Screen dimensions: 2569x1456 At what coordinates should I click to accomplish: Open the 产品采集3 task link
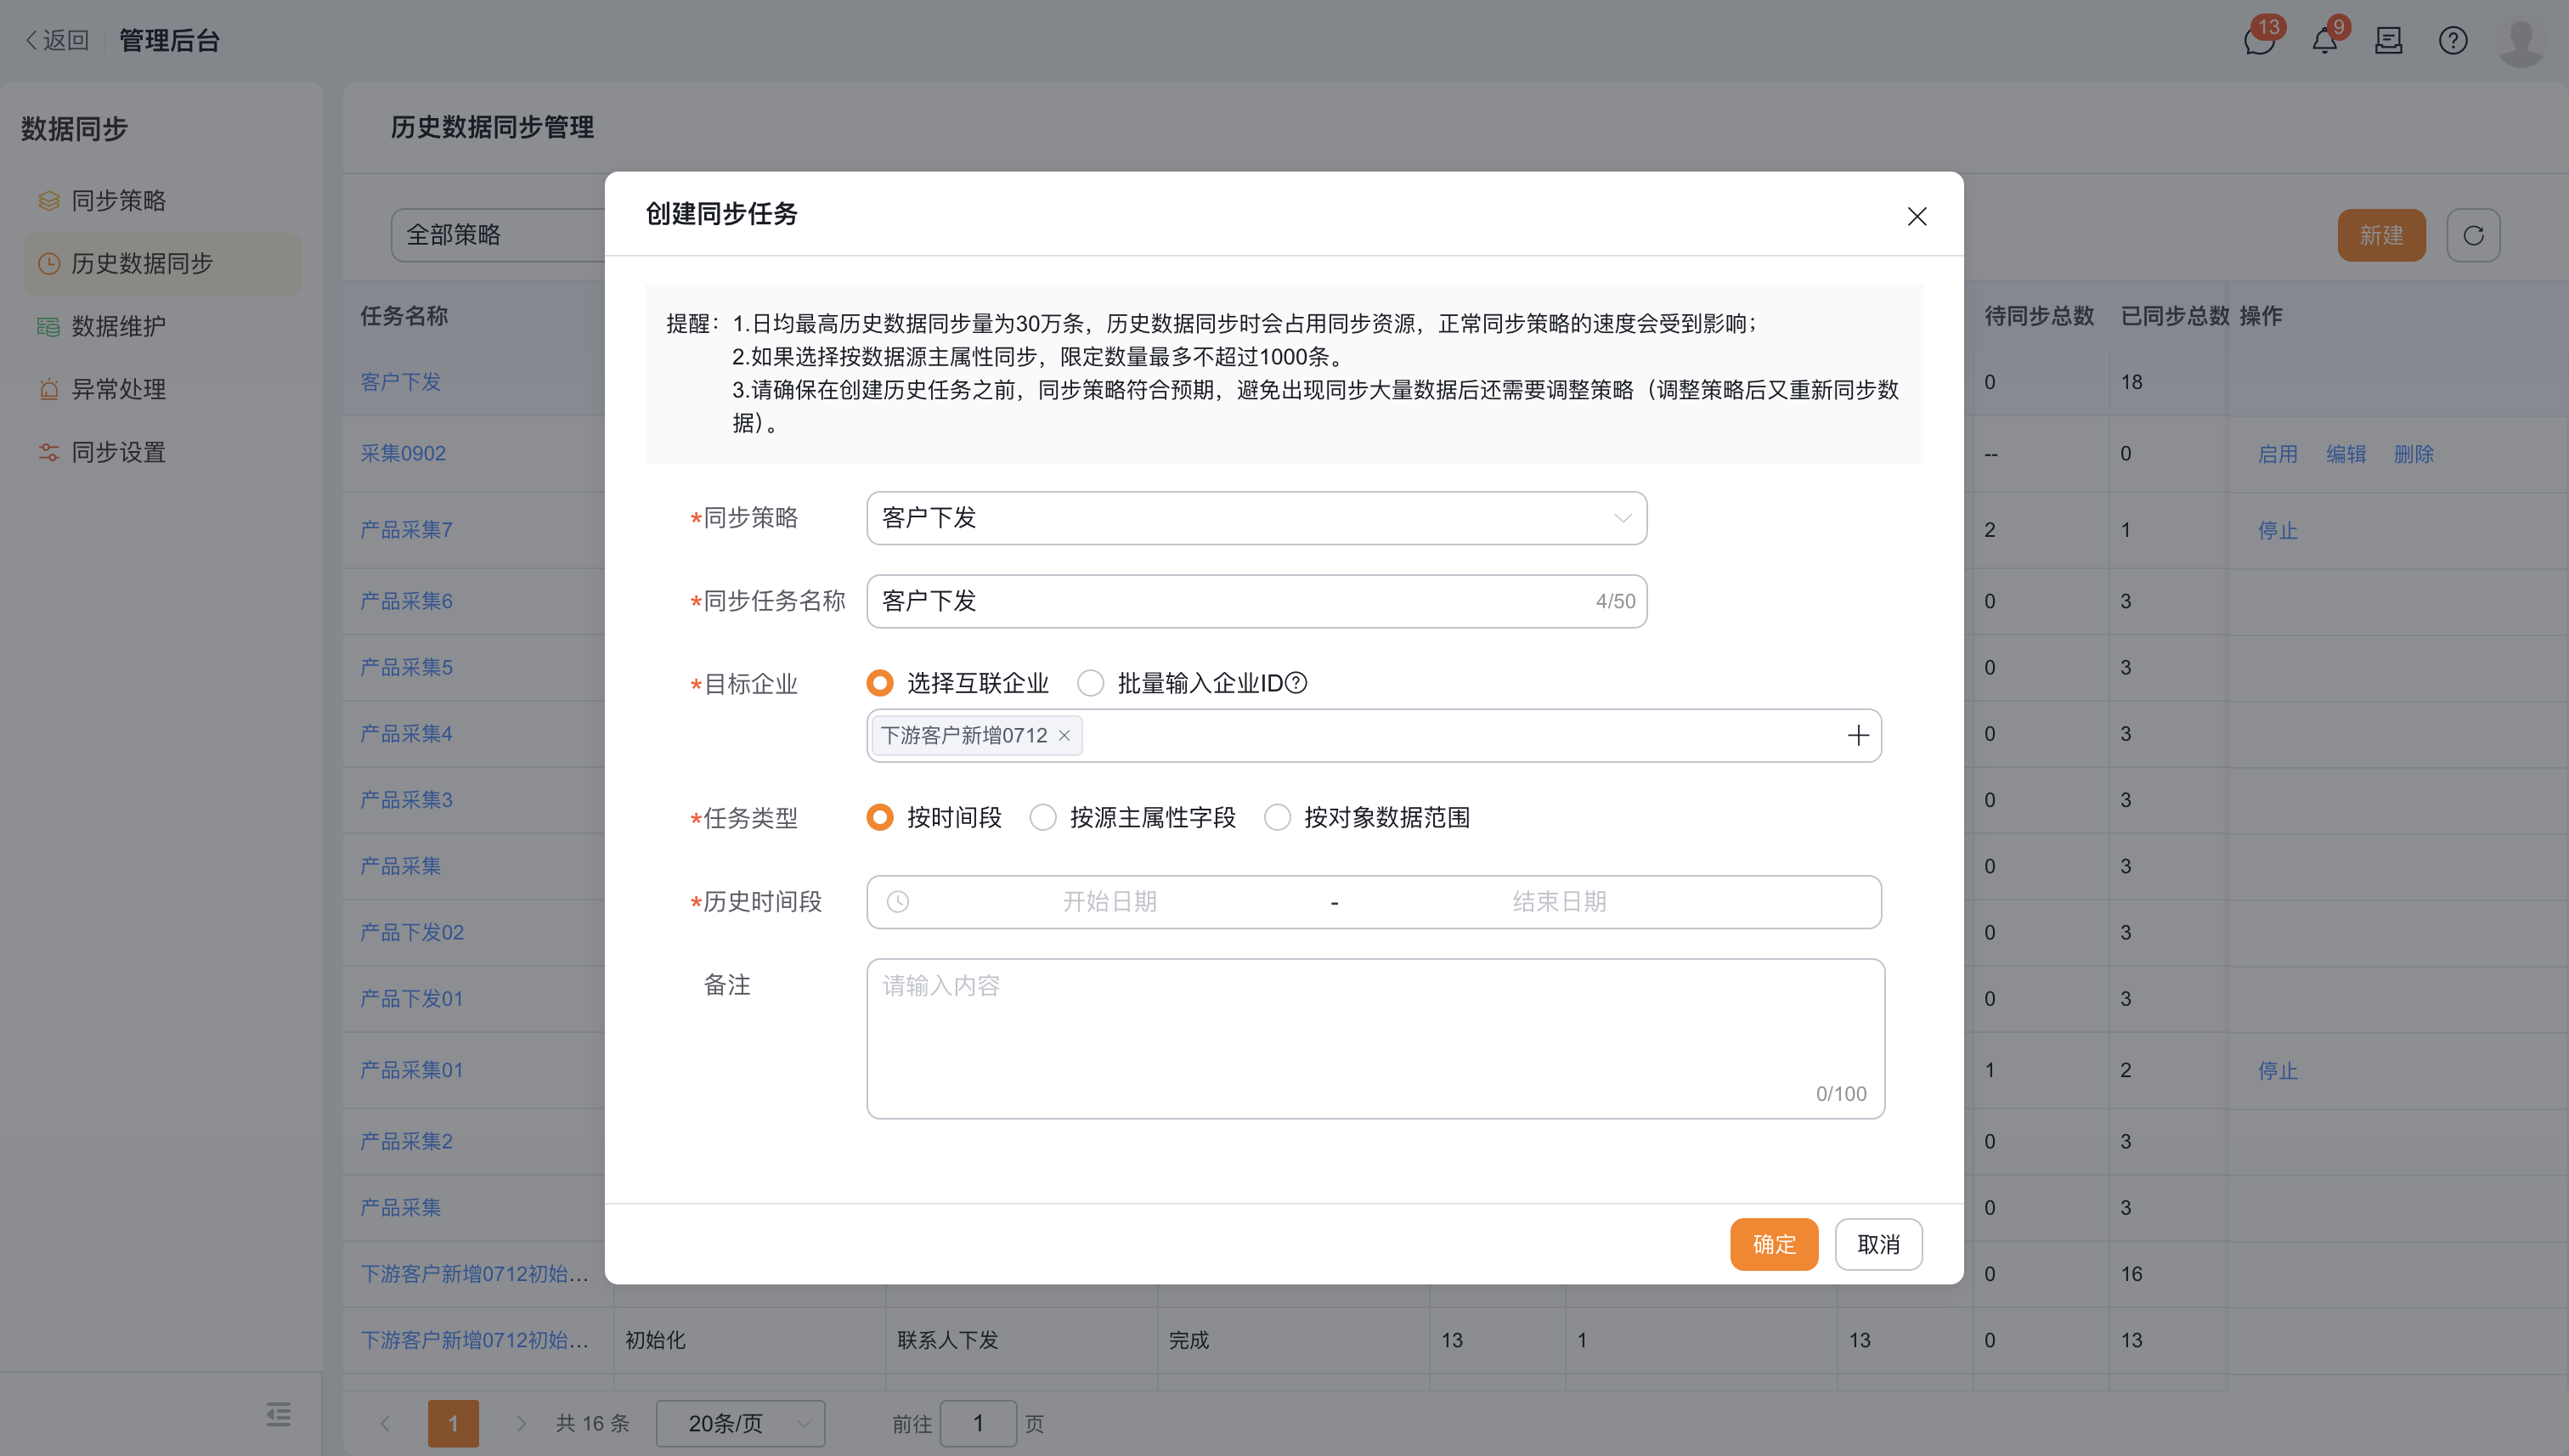pyautogui.click(x=406, y=800)
